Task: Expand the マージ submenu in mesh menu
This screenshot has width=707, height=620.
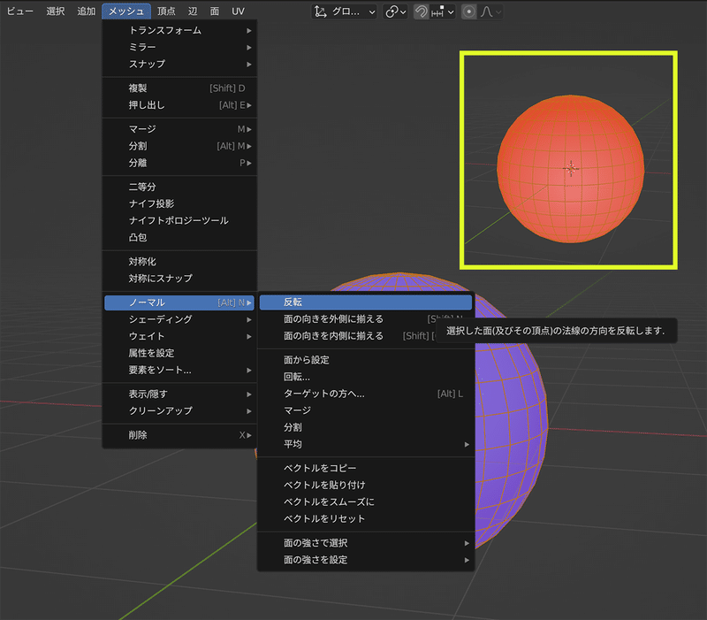Action: tap(179, 129)
